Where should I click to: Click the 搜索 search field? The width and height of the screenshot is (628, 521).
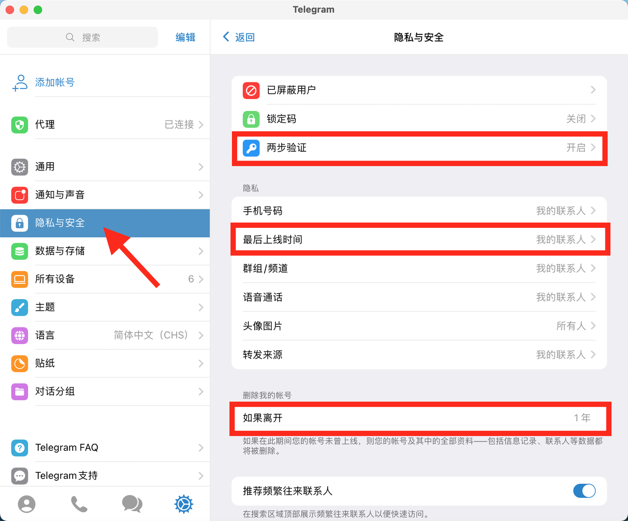tap(82, 37)
